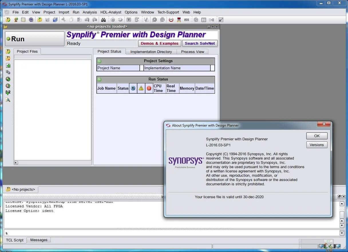Click the Paste toolbar icon
The height and width of the screenshot is (252, 348).
pyautogui.click(x=79, y=20)
